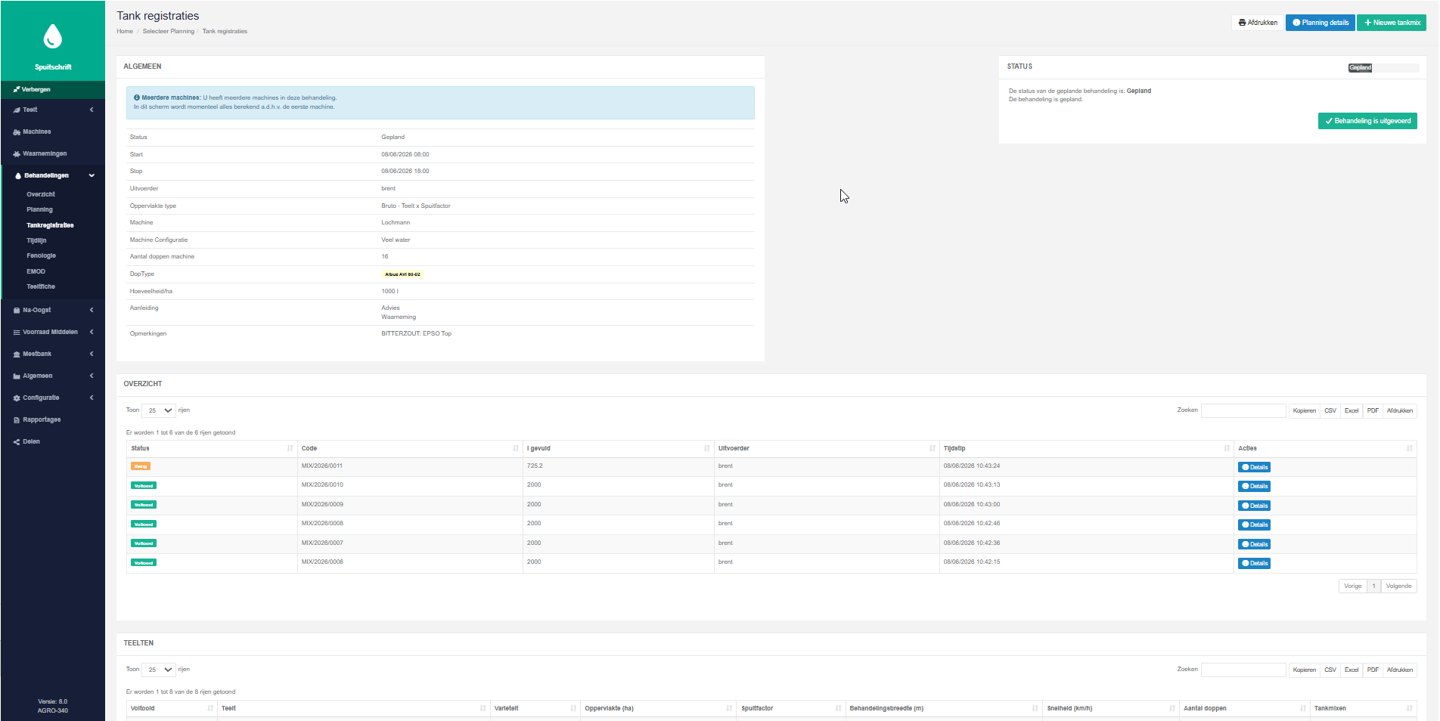1440x721 pixels.
Task: Sort Overzicht table by Tijdstip column
Action: [1087, 449]
